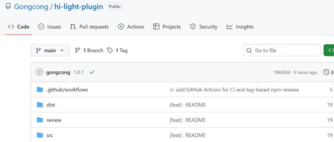Click the folder icon for review
The width and height of the screenshot is (334, 142).
[40, 120]
